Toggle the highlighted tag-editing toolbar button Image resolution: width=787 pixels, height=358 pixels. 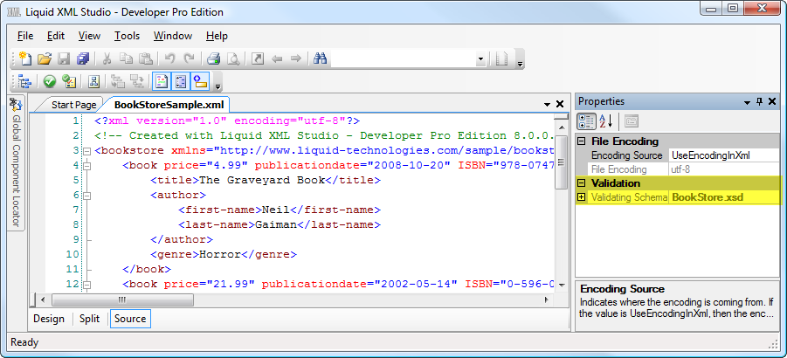pos(200,80)
